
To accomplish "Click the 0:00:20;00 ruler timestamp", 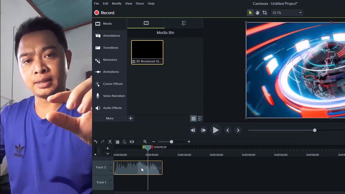I will 184,155.
